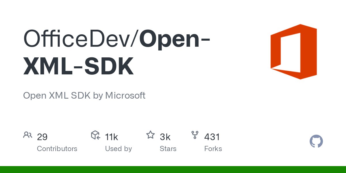Click the number 29 above Contributors
Screen dimensions: 346x173
(x=42, y=137)
